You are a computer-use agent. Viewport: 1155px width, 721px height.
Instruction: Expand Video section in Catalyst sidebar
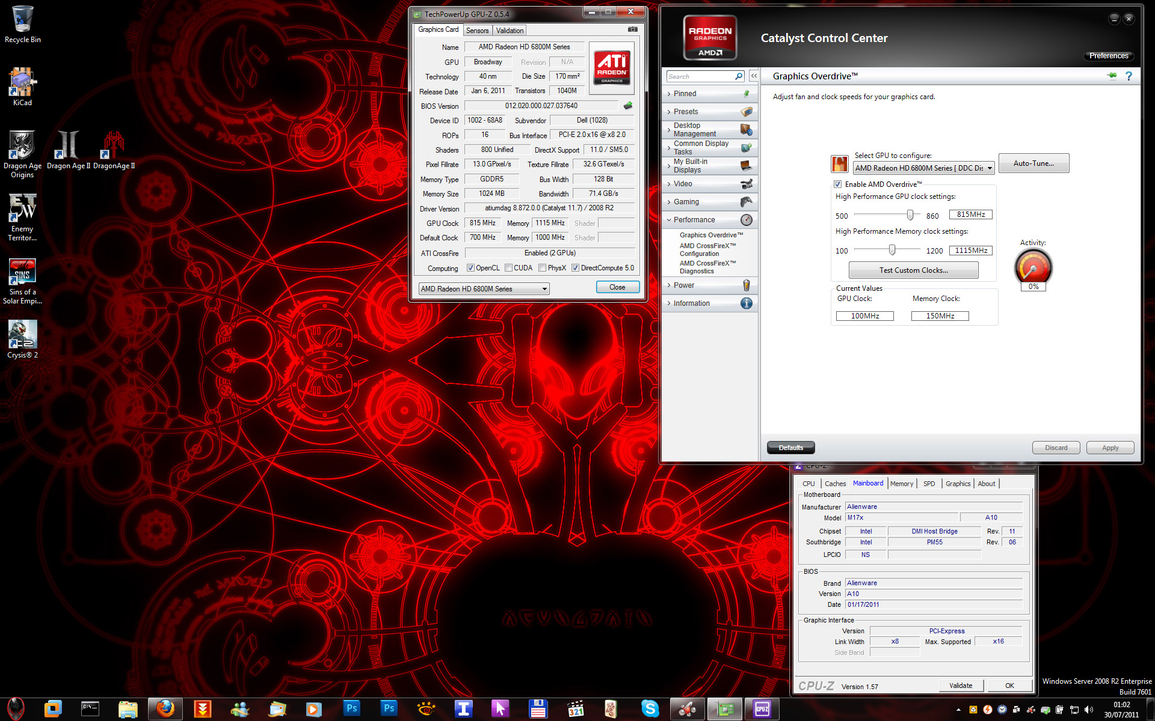click(x=709, y=184)
